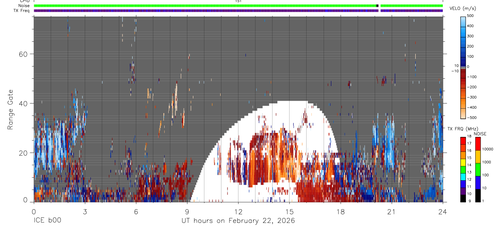Select the -200 tick on velocity colorbar
498x229 pixels.
pyautogui.click(x=472, y=87)
